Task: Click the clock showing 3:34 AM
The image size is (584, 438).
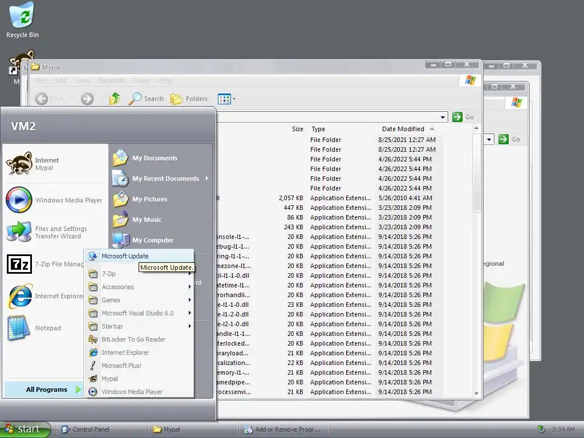Action: click(x=563, y=429)
